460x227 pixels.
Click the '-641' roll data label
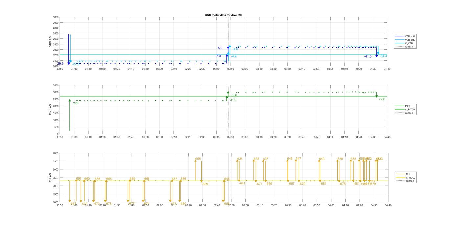coord(242,183)
